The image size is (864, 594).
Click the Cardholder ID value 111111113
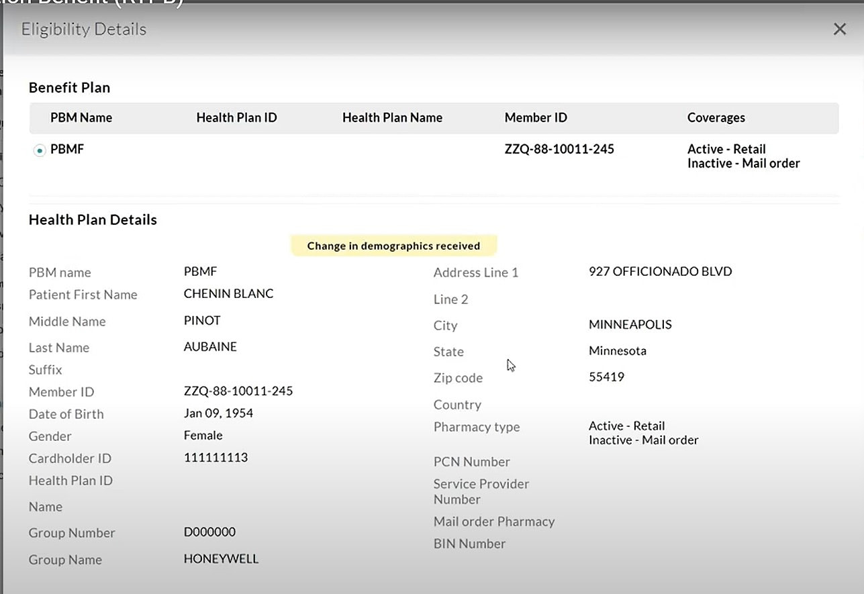coord(215,457)
